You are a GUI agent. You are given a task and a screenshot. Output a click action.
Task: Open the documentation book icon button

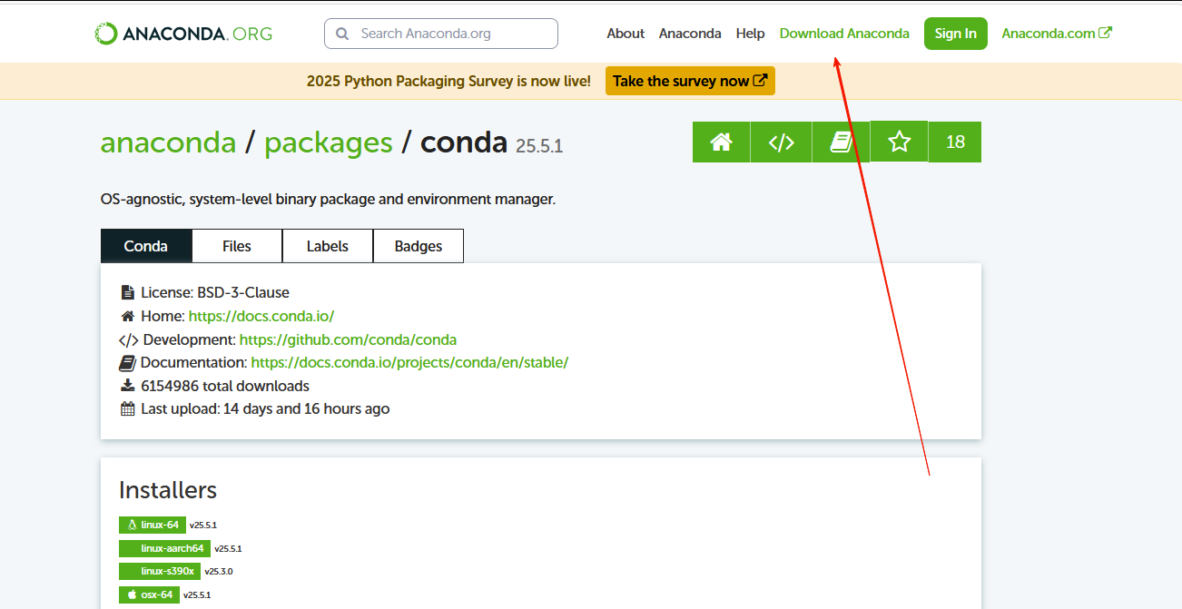click(841, 142)
